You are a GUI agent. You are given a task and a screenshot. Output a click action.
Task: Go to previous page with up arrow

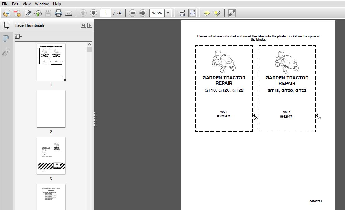click(83, 13)
